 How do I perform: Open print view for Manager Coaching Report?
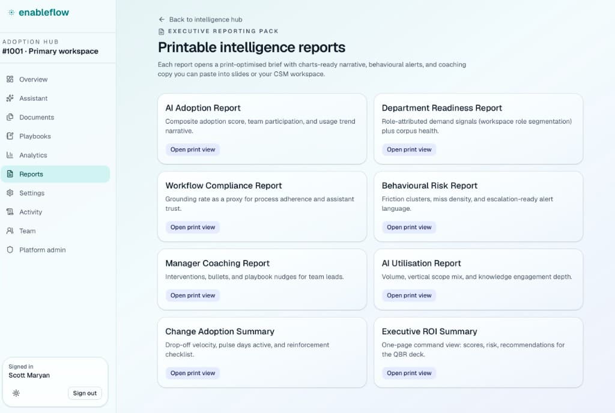193,295
